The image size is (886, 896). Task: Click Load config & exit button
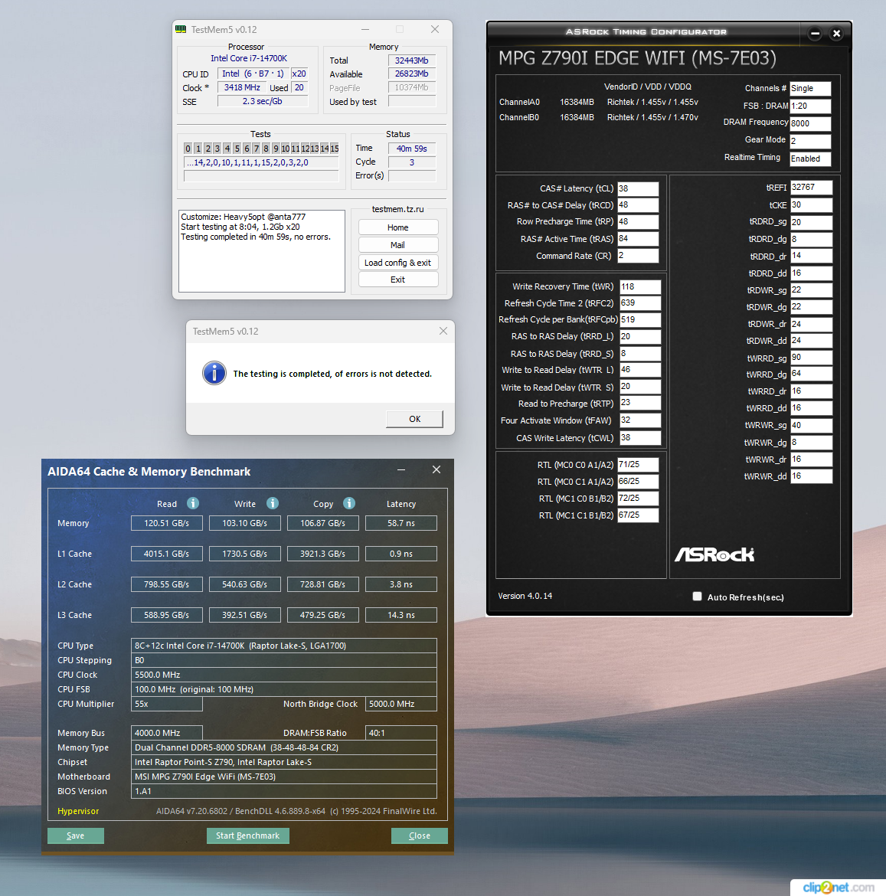point(398,262)
